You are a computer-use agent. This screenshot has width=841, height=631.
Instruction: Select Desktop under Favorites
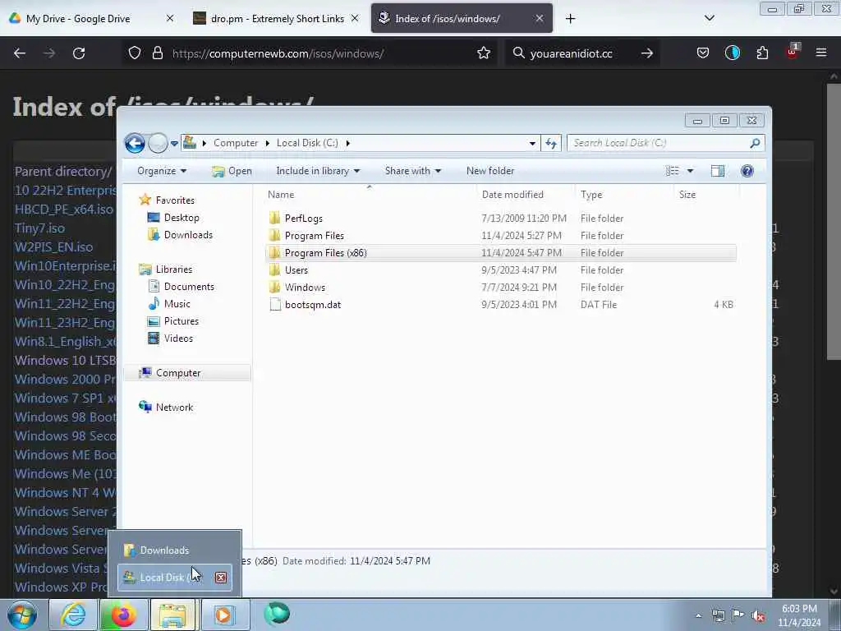[x=172, y=217]
